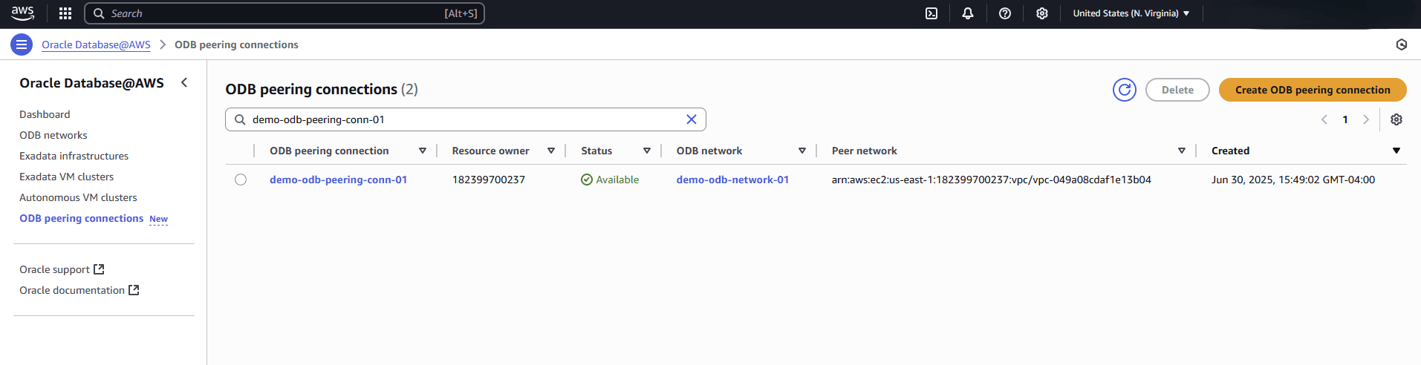Click the New badge beside ODB peering connections
The height and width of the screenshot is (365, 1421).
click(x=158, y=219)
